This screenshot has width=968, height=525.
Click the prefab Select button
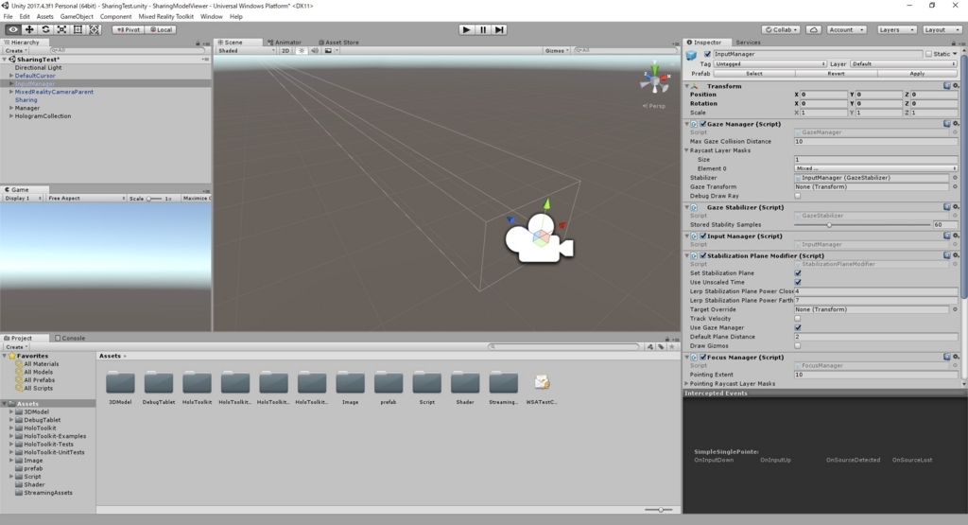(753, 74)
